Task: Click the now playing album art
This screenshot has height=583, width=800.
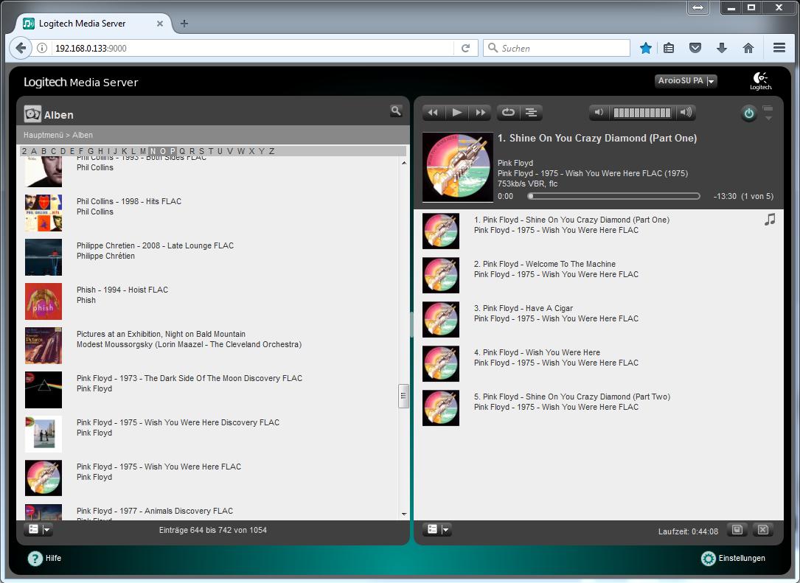Action: point(458,168)
